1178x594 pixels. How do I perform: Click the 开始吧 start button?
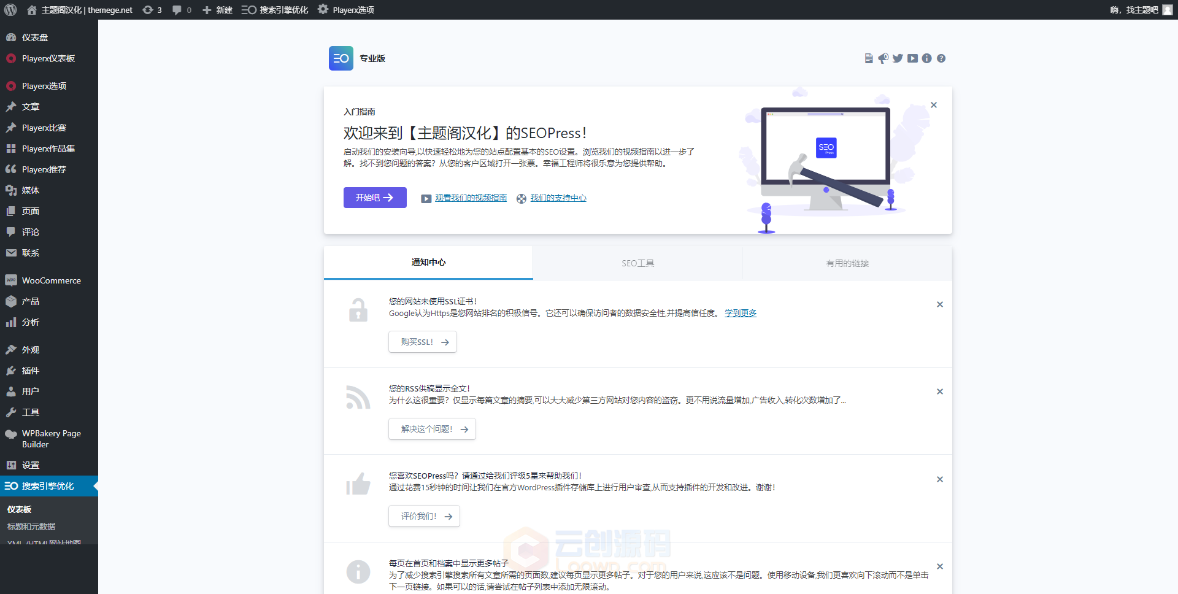pos(375,198)
